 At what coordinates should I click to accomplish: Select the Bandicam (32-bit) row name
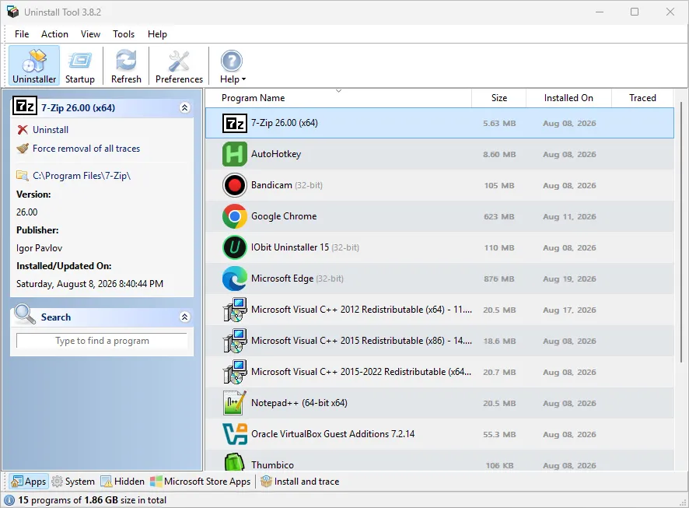[286, 185]
